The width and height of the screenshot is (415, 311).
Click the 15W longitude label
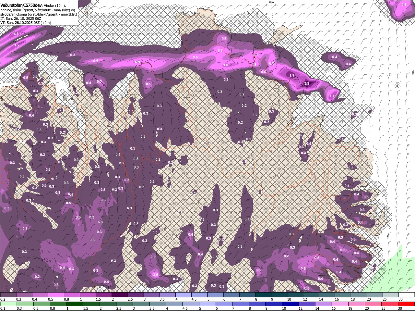271,2
